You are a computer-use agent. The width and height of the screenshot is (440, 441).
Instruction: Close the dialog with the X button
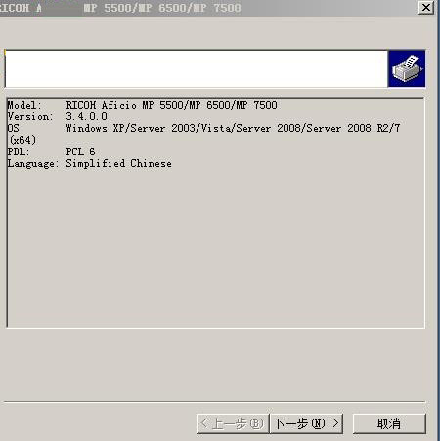426,8
